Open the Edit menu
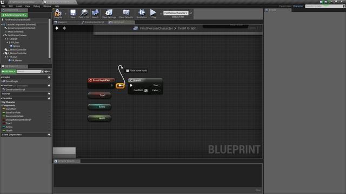The image size is (346, 194). (11, 6)
